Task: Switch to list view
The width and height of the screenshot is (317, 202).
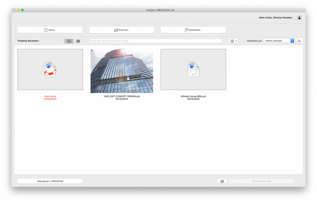Action: click(x=78, y=41)
